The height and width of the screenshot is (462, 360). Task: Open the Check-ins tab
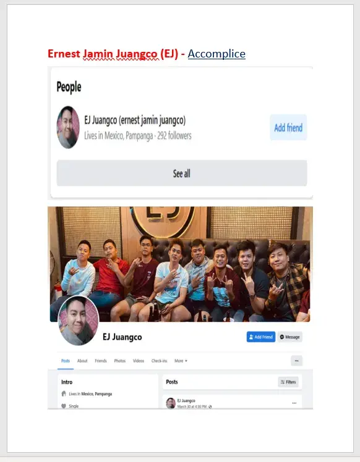click(160, 361)
